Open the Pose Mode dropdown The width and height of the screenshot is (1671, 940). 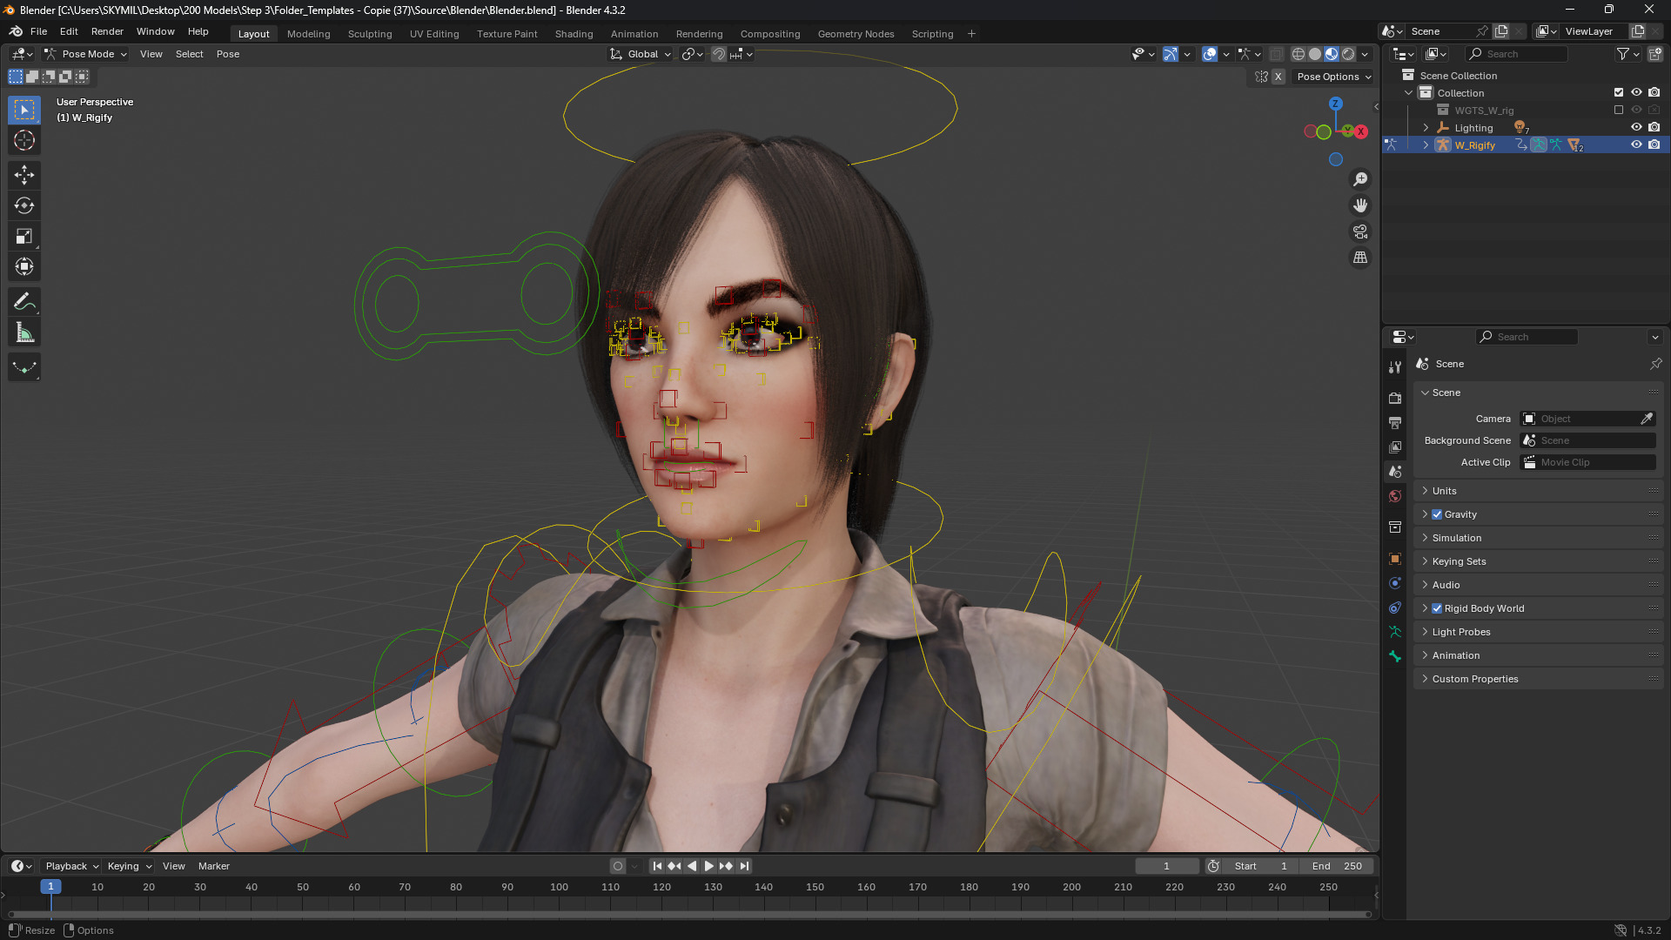pos(85,54)
